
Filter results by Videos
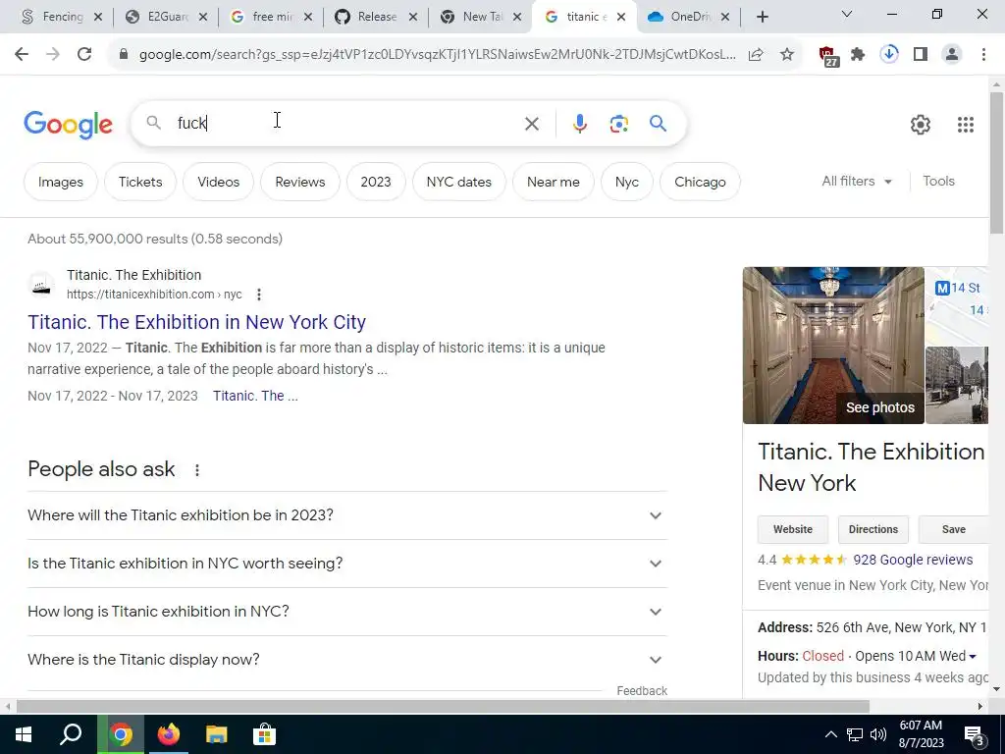click(219, 182)
